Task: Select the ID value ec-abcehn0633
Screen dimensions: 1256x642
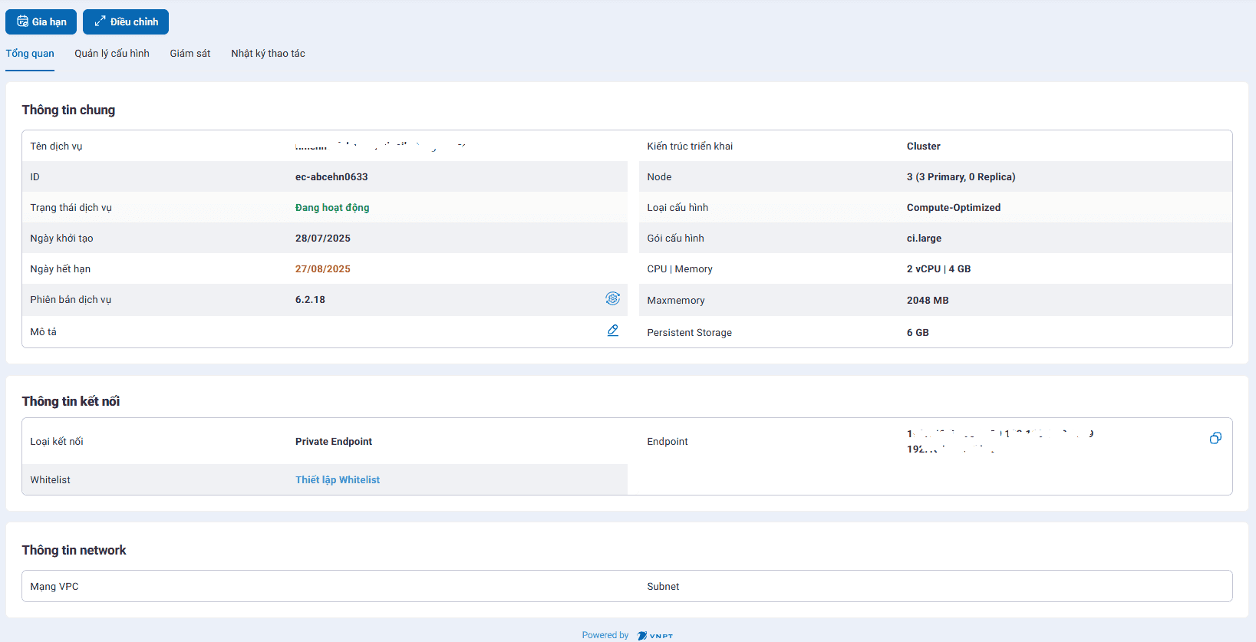Action: [331, 177]
